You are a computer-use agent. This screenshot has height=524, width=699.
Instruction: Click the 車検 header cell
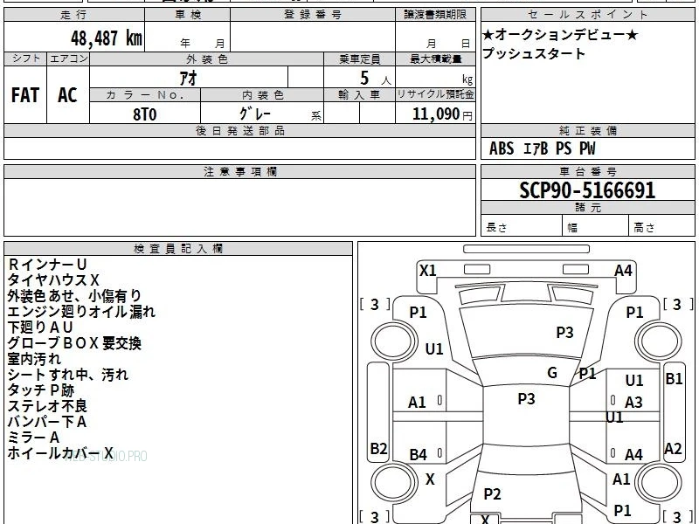[x=188, y=15]
